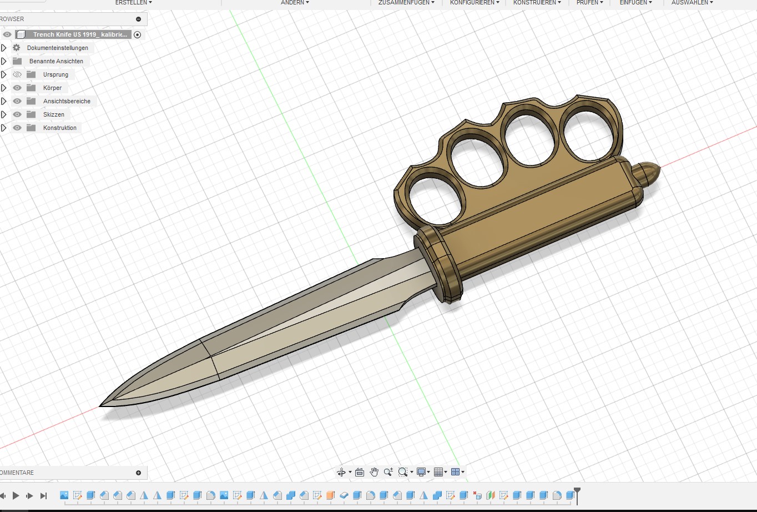Expand the Ursprung tree node
The width and height of the screenshot is (757, 512).
pos(3,74)
